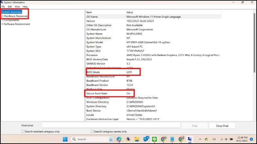The width and height of the screenshot is (257, 144).
Task: Open File Explorer folder icon in taskbar
Action: [137, 139]
